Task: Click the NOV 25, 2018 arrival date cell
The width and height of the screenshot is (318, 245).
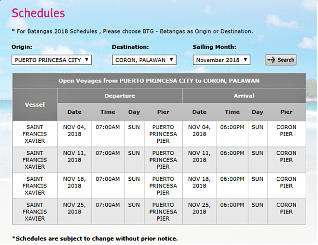Action: (x=199, y=208)
